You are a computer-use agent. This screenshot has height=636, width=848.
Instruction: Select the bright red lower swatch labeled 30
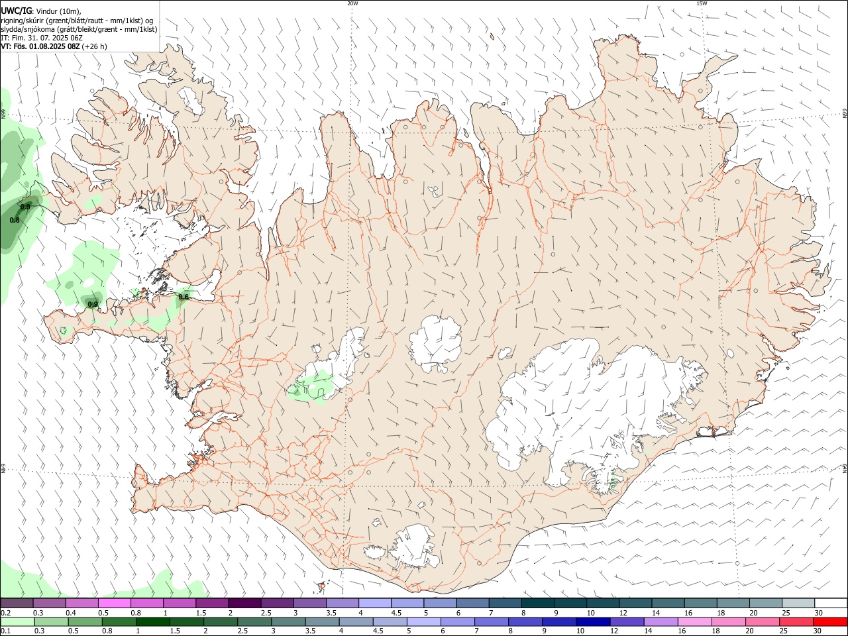click(830, 621)
